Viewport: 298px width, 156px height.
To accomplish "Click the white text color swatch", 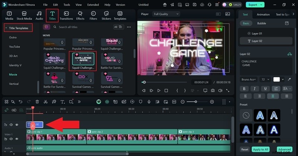I will 276,79.
